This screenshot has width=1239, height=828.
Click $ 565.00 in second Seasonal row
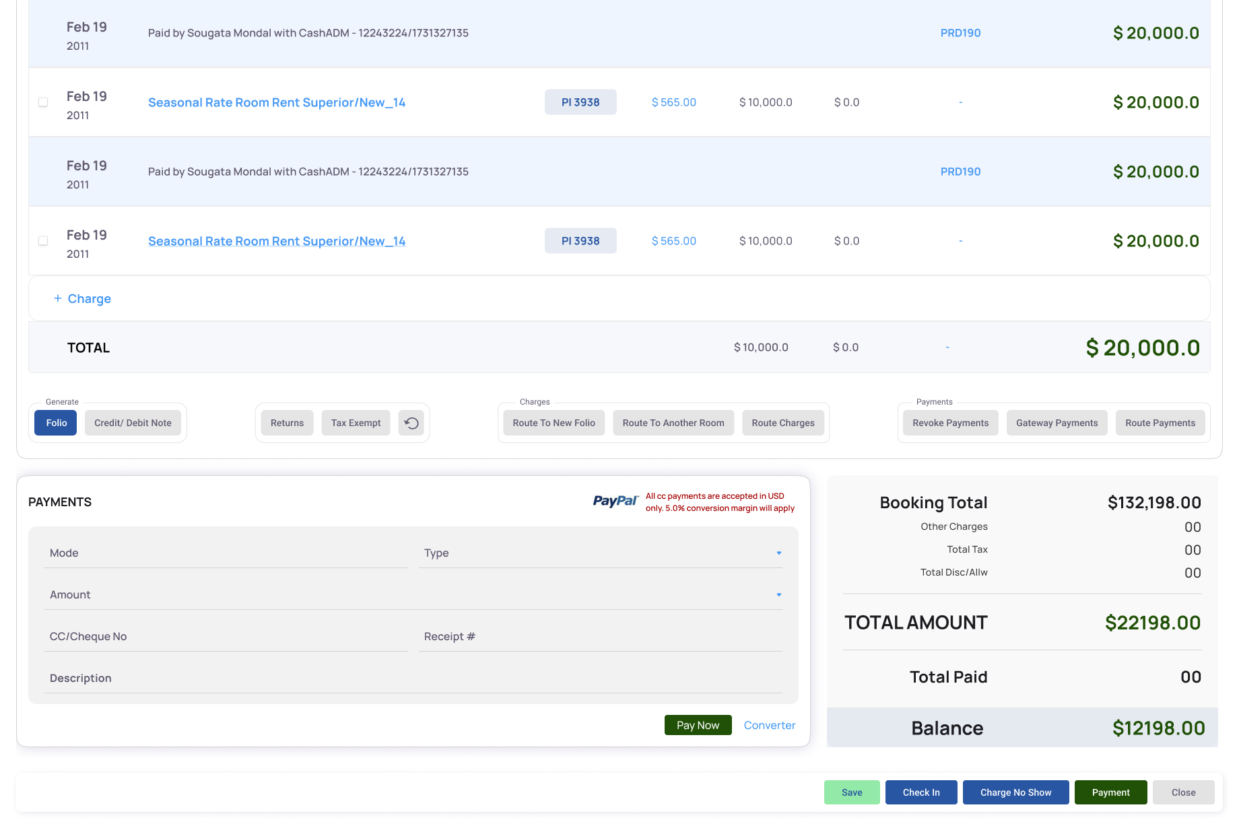(x=674, y=241)
